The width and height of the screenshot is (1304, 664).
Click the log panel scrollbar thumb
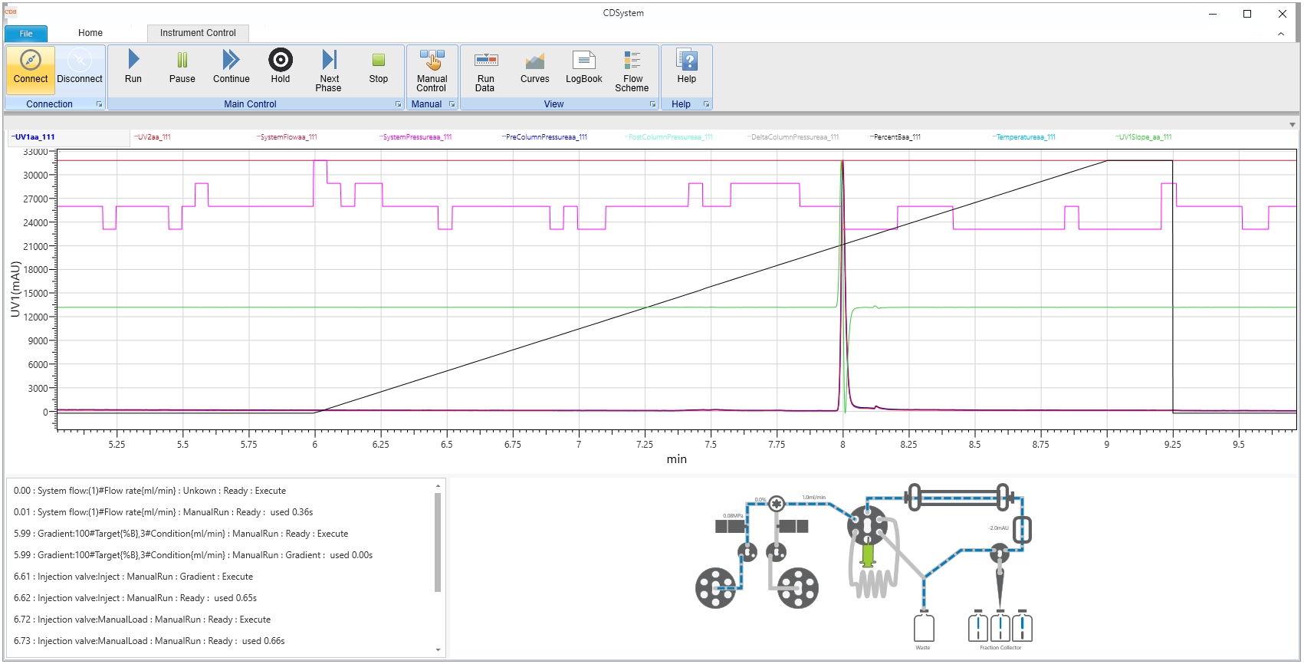438,542
